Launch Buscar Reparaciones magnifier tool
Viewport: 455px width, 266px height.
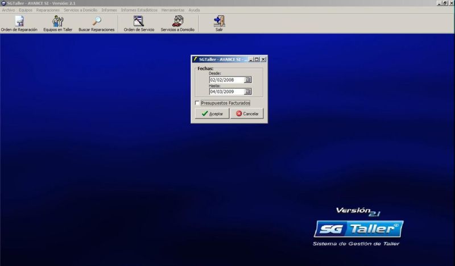96,23
